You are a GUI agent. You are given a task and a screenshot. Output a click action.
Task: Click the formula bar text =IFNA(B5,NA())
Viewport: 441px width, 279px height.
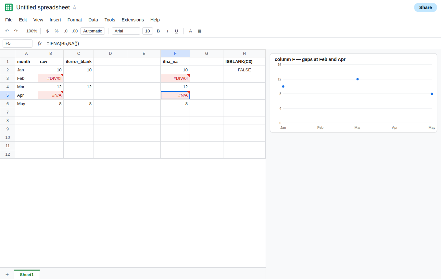pyautogui.click(x=63, y=43)
